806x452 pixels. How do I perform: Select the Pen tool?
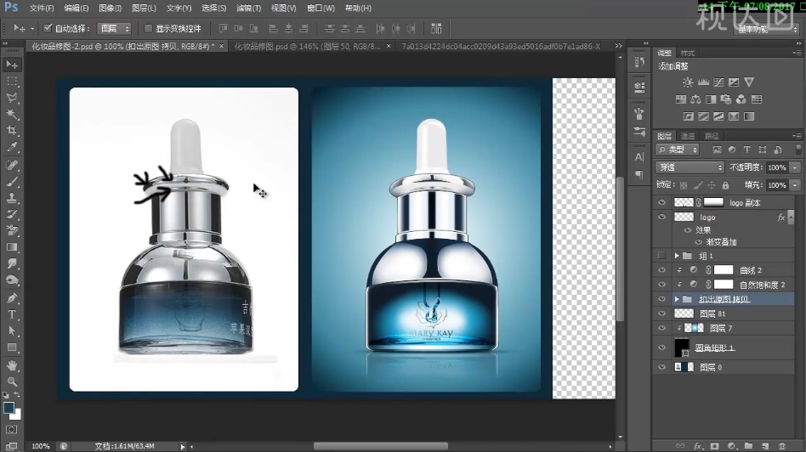tap(12, 298)
